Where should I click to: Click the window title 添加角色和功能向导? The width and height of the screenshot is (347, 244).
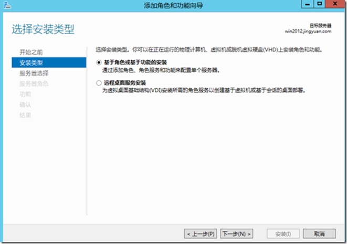[173, 5]
